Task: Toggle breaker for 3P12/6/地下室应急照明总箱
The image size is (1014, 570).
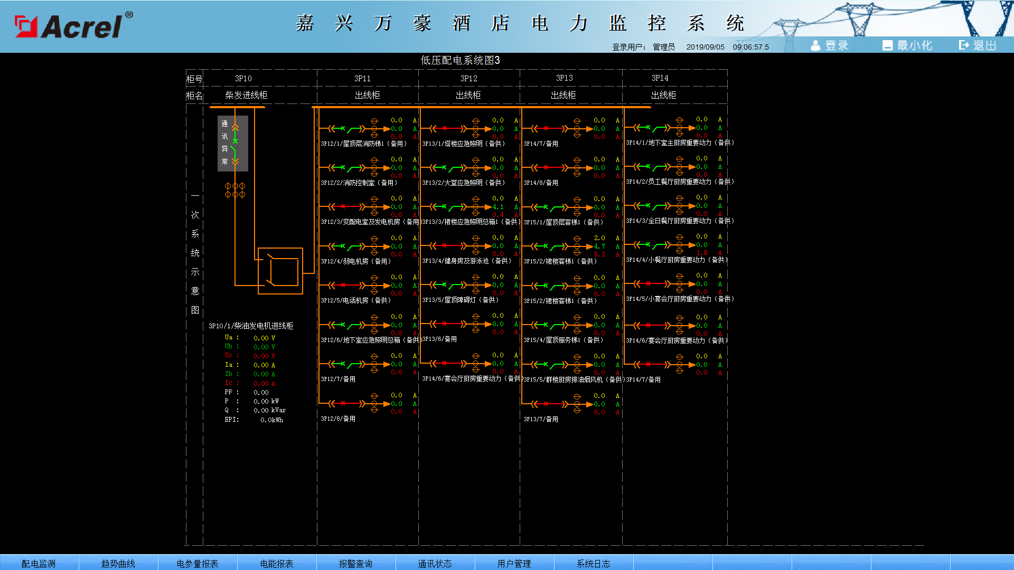Action: click(x=346, y=325)
